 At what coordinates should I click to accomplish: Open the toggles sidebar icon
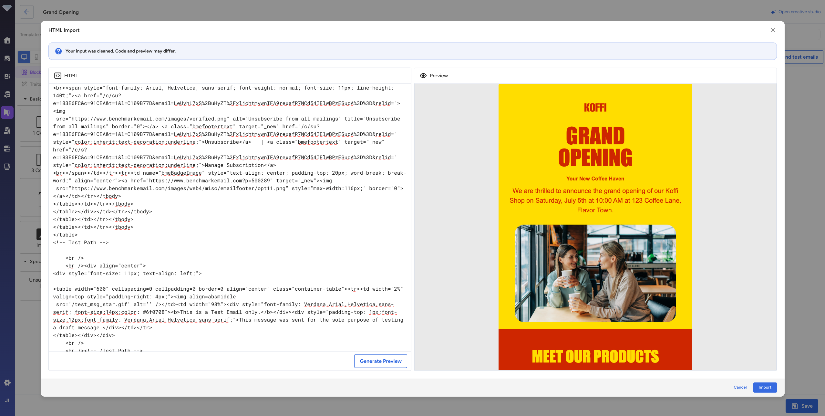tap(7, 149)
